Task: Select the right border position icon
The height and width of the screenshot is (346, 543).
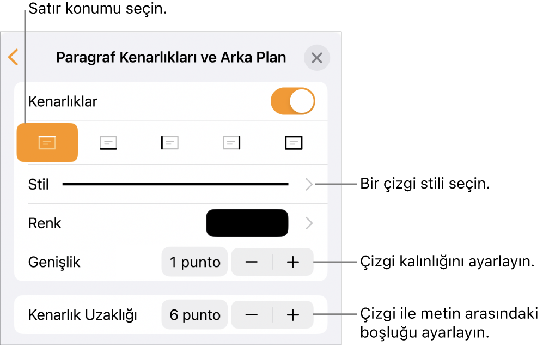Action: pyautogui.click(x=231, y=143)
